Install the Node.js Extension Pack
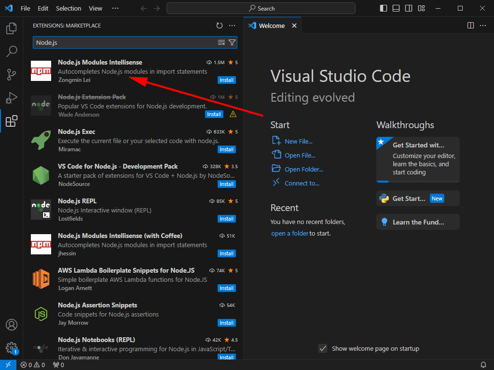Image resolution: width=494 pixels, height=370 pixels. coord(214,114)
